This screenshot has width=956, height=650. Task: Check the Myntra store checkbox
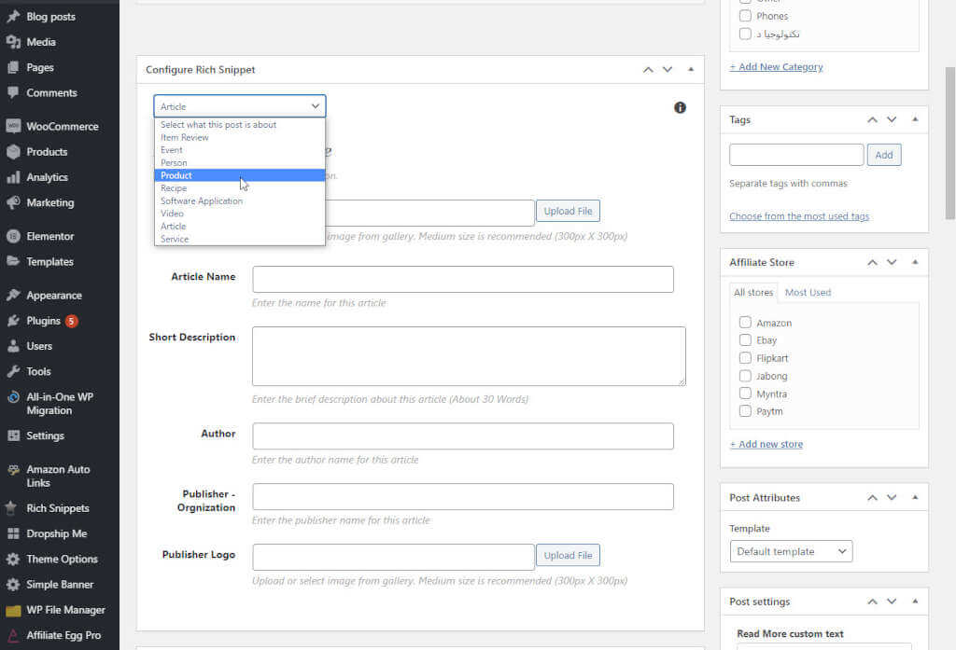click(745, 394)
